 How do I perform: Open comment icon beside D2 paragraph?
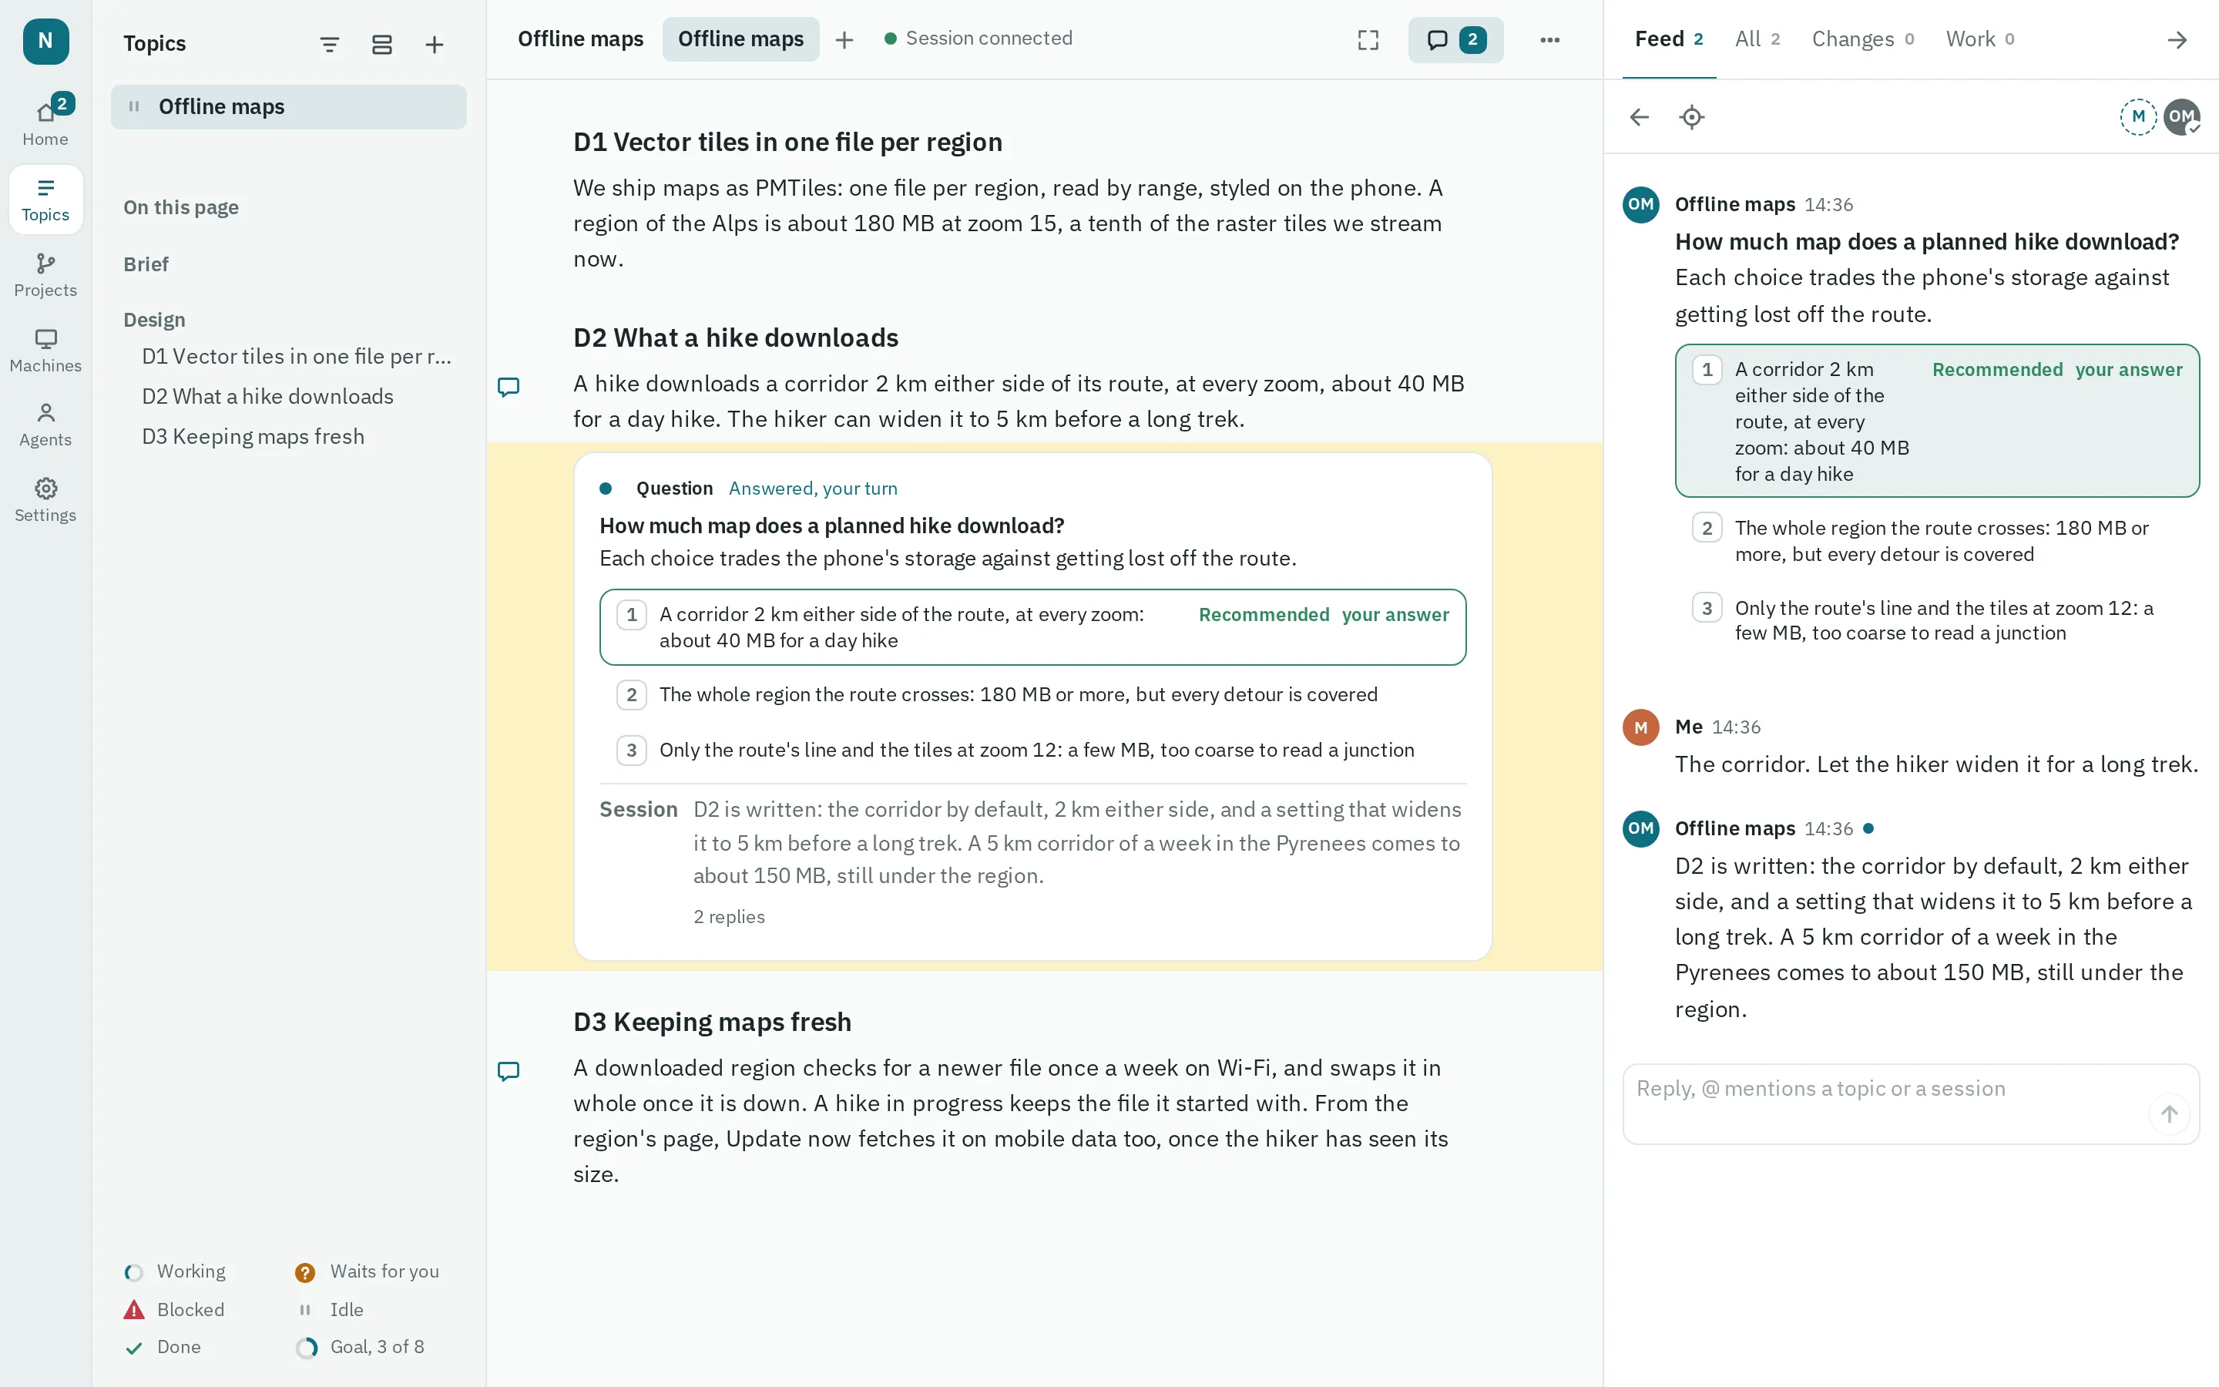click(508, 386)
